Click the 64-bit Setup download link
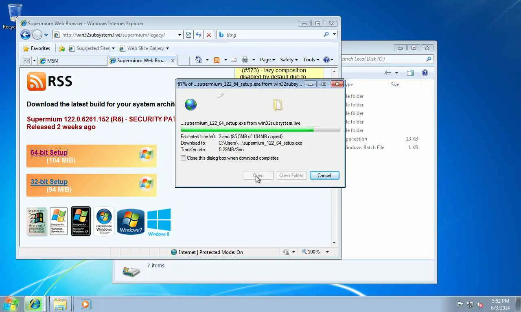This screenshot has height=312, width=521. pos(49,153)
